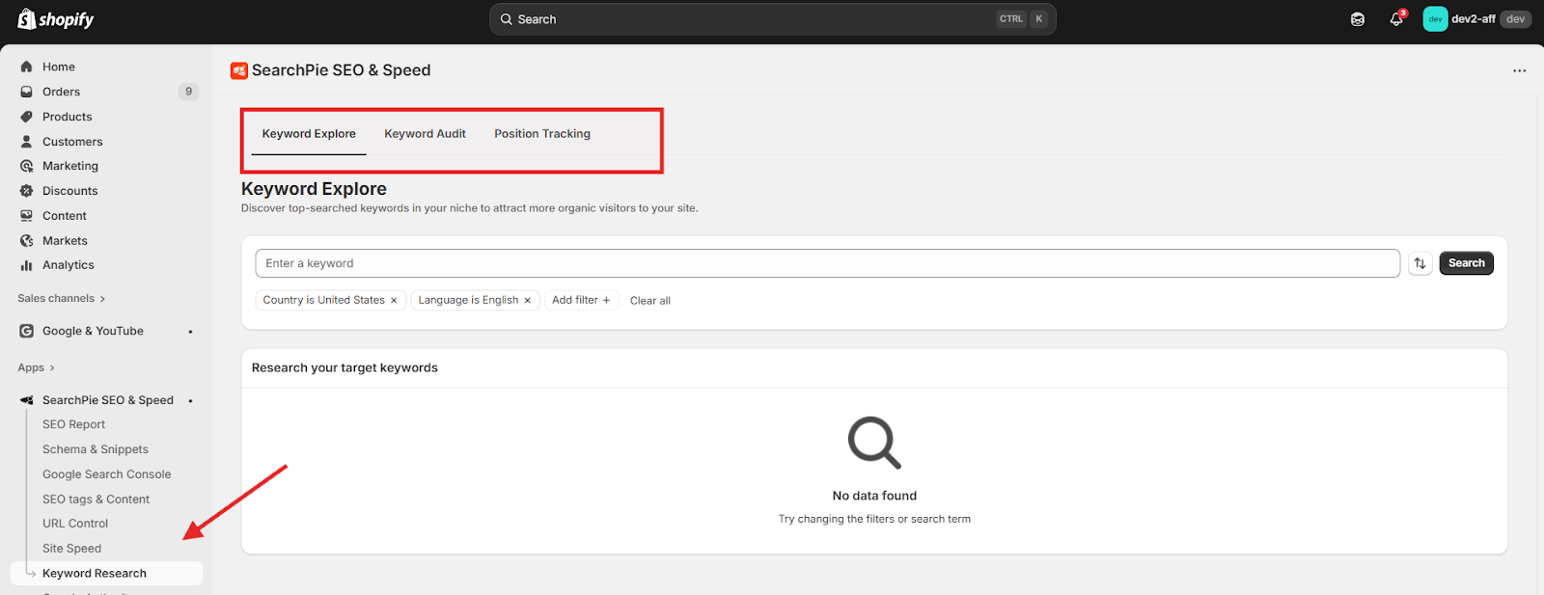Screen dimensions: 1544x595
Task: Open the Add filter dropdown
Action: pos(580,300)
